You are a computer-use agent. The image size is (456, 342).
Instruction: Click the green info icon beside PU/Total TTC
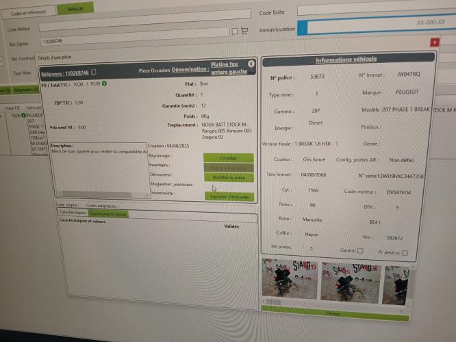[105, 83]
